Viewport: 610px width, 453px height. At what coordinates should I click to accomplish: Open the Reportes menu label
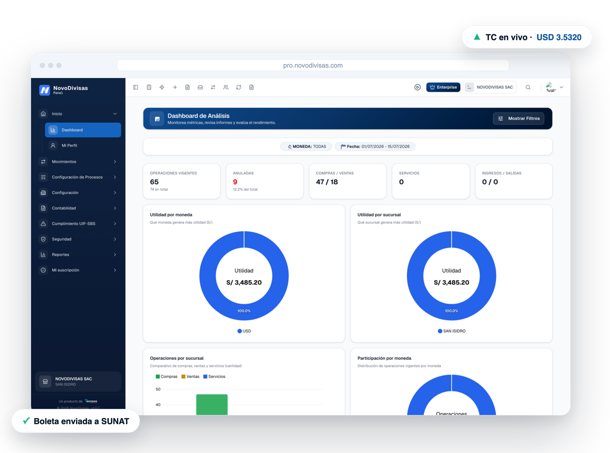61,254
